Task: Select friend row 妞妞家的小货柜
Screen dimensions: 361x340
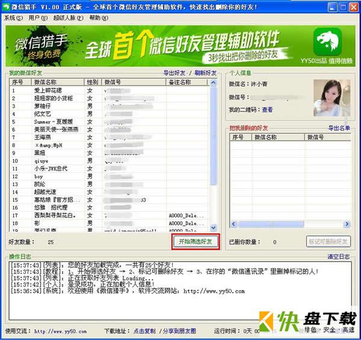Action: [109, 98]
